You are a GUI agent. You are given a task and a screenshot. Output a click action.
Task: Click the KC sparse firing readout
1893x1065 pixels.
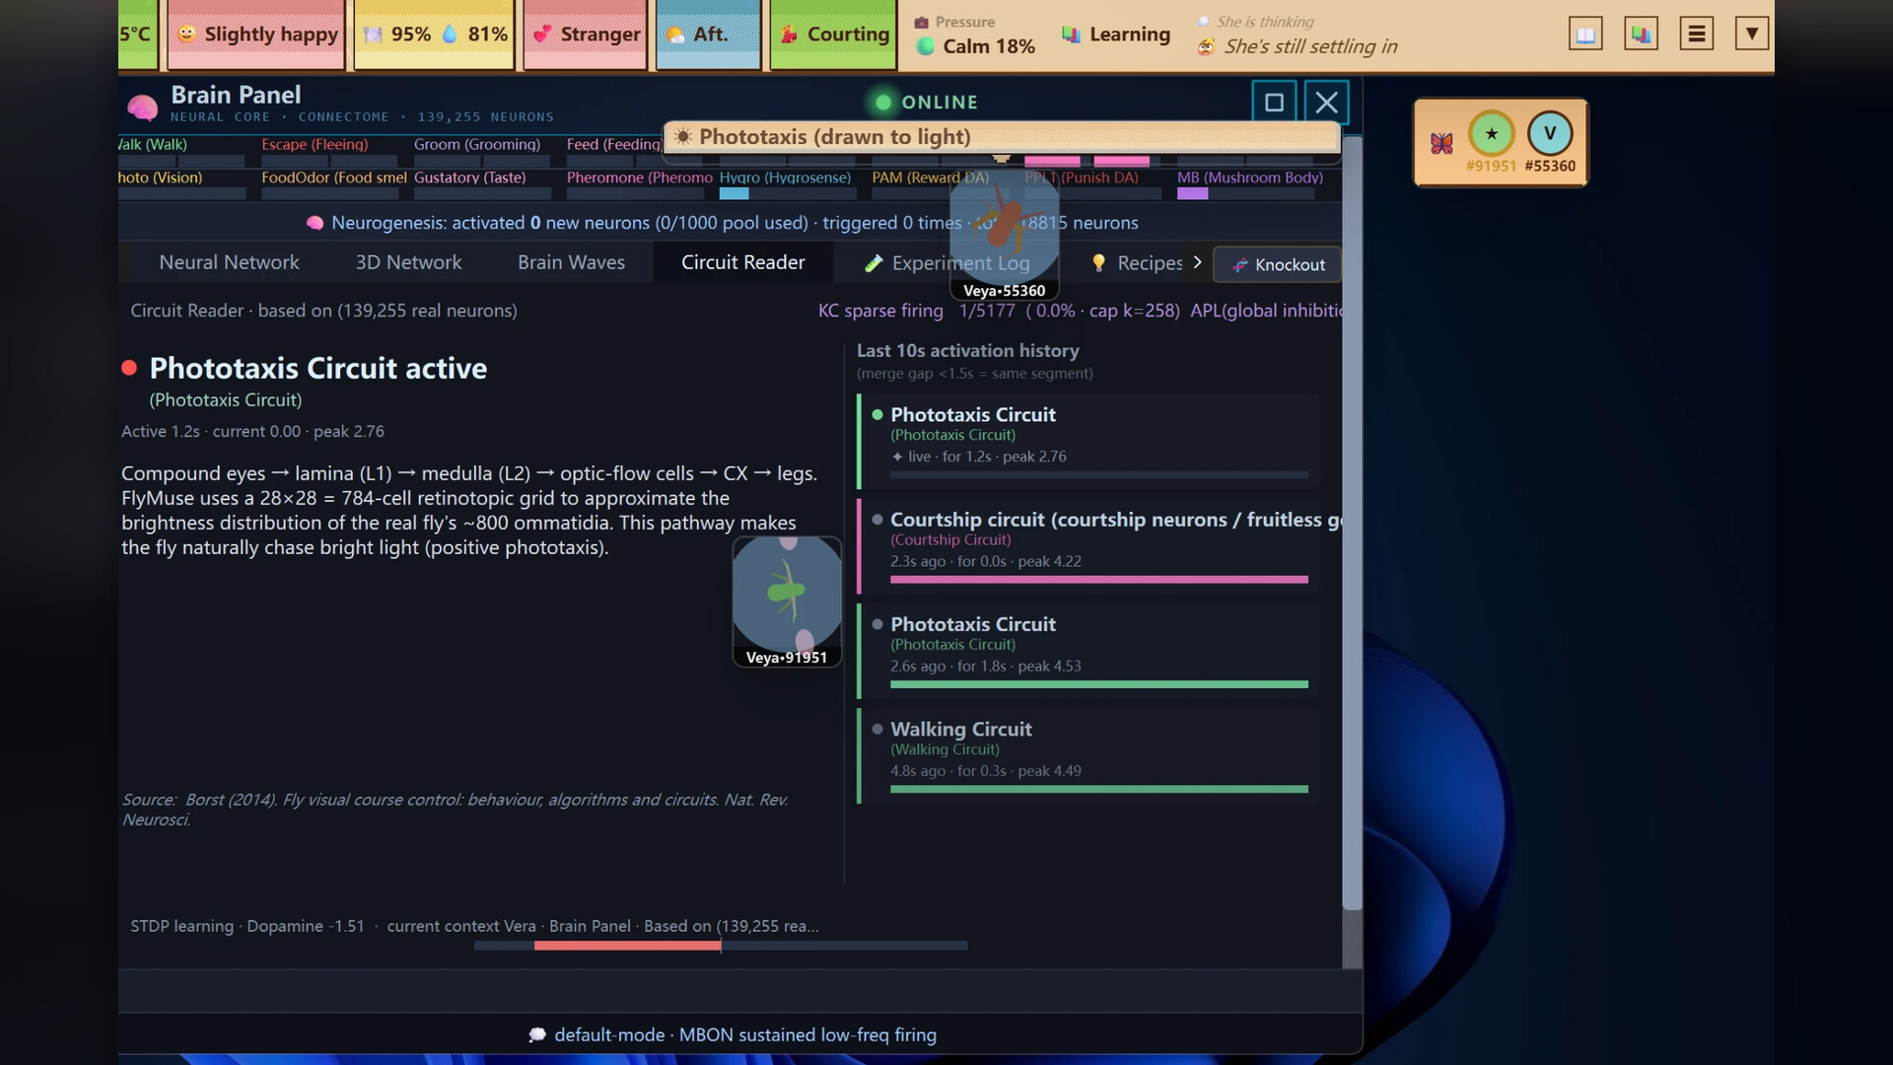point(999,311)
